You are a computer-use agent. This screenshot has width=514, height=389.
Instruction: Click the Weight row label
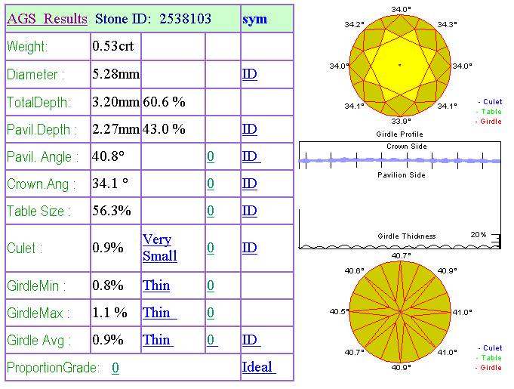(27, 47)
